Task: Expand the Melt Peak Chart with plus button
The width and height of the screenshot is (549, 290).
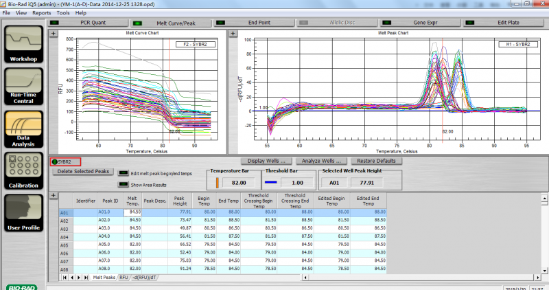Action: click(x=231, y=32)
